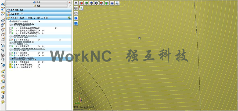Check the box for toolpath 2 全局粗加工
Image resolution: width=238 pixels, height=111 pixels.
pyautogui.click(x=10, y=30)
